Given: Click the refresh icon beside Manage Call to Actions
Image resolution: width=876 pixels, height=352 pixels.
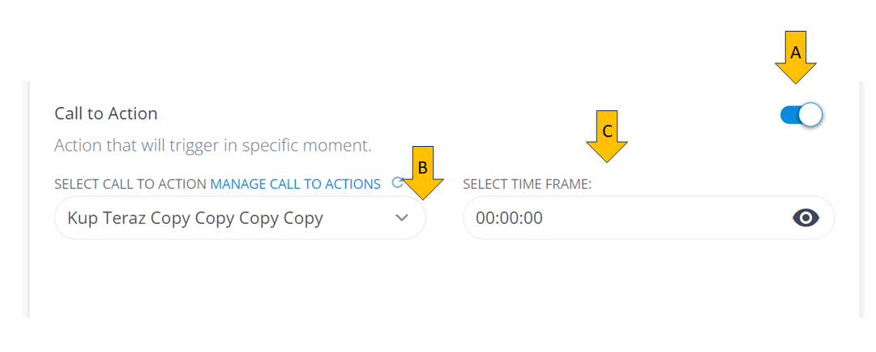Looking at the screenshot, I should click(397, 183).
